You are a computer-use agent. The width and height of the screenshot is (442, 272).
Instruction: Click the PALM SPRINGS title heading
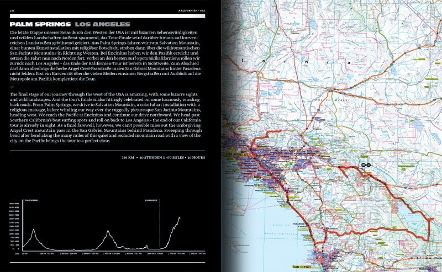coord(40,24)
